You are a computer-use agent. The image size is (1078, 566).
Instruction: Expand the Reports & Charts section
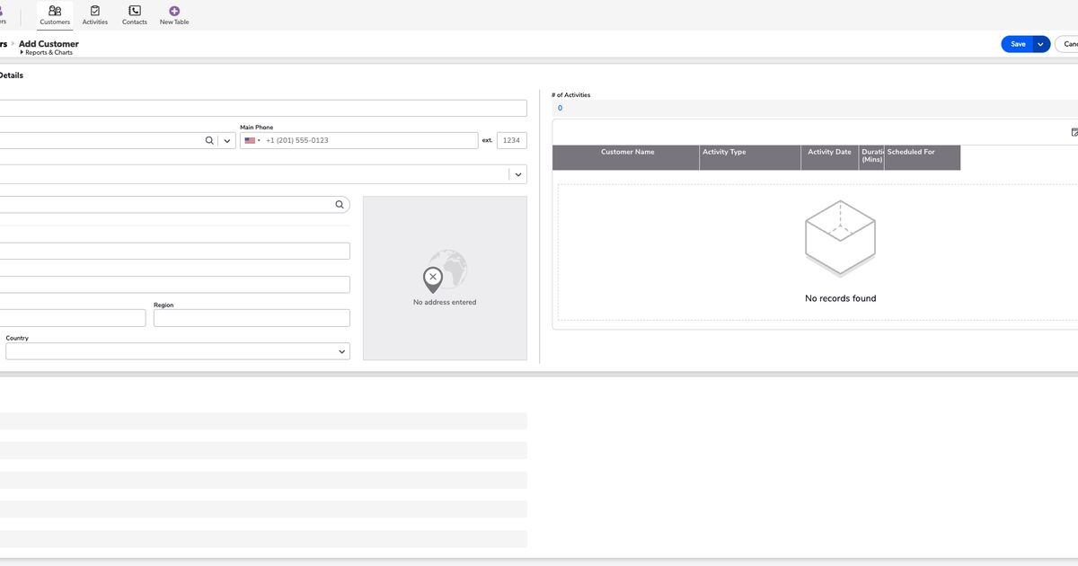pos(46,53)
